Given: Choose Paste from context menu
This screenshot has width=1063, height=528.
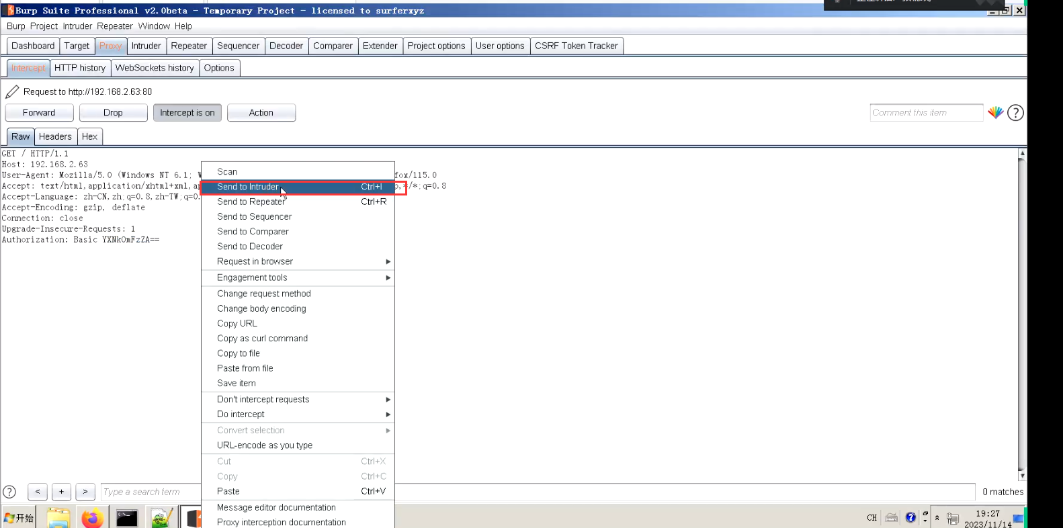Looking at the screenshot, I should 298,491.
